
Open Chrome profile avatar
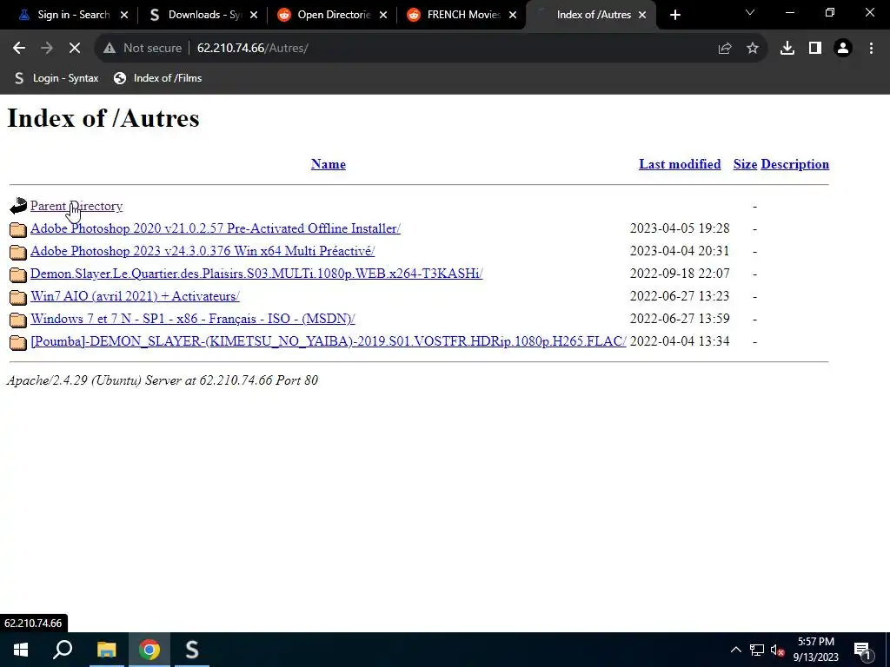point(843,49)
